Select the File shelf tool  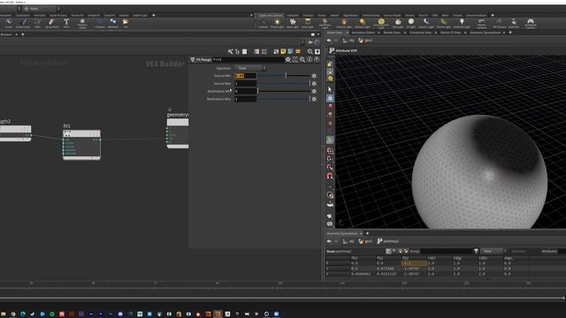click(x=126, y=24)
